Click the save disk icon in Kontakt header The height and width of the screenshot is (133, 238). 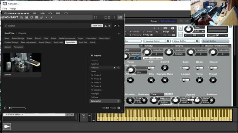pyautogui.click(x=26, y=17)
